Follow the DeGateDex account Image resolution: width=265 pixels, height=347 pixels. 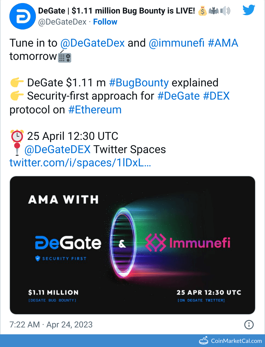[105, 22]
